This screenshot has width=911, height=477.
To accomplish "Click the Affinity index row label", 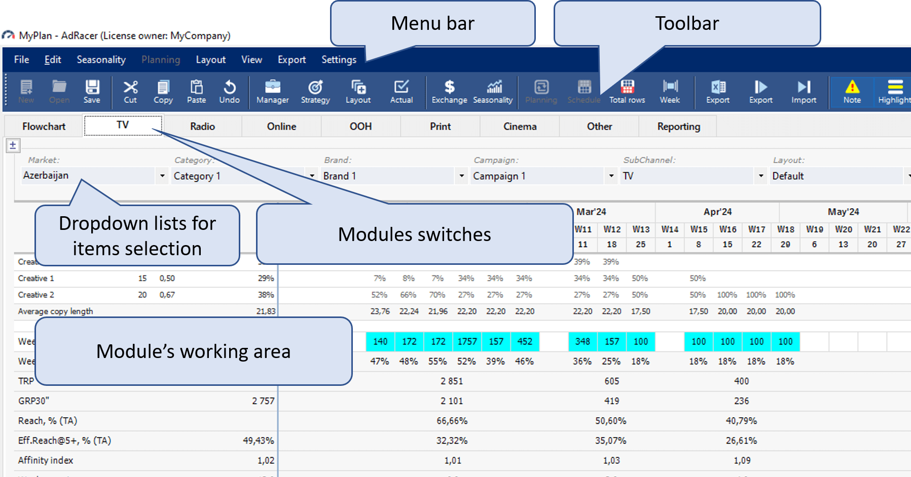I will pos(46,460).
